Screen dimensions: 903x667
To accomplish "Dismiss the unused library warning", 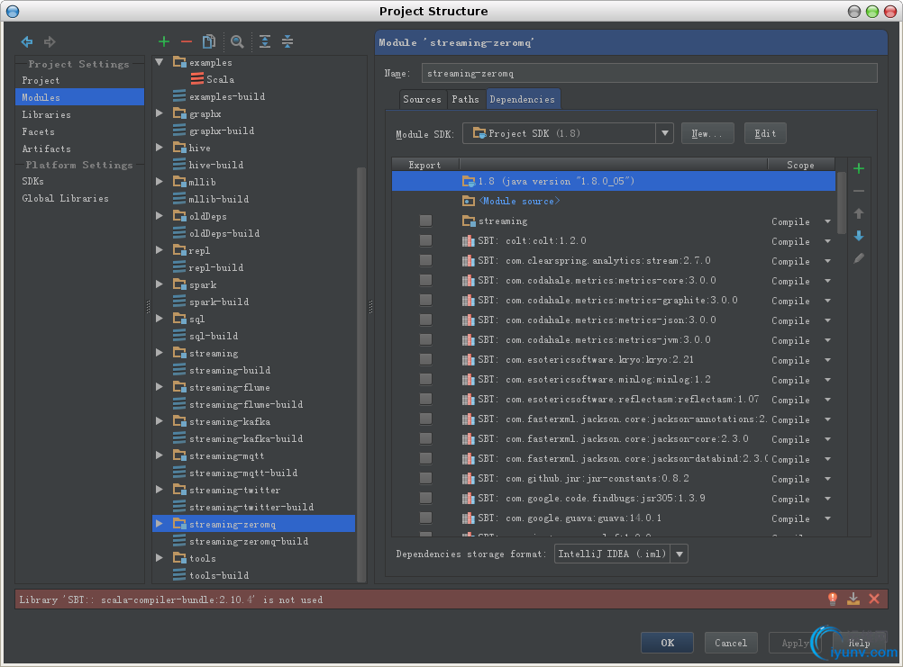I will click(874, 599).
